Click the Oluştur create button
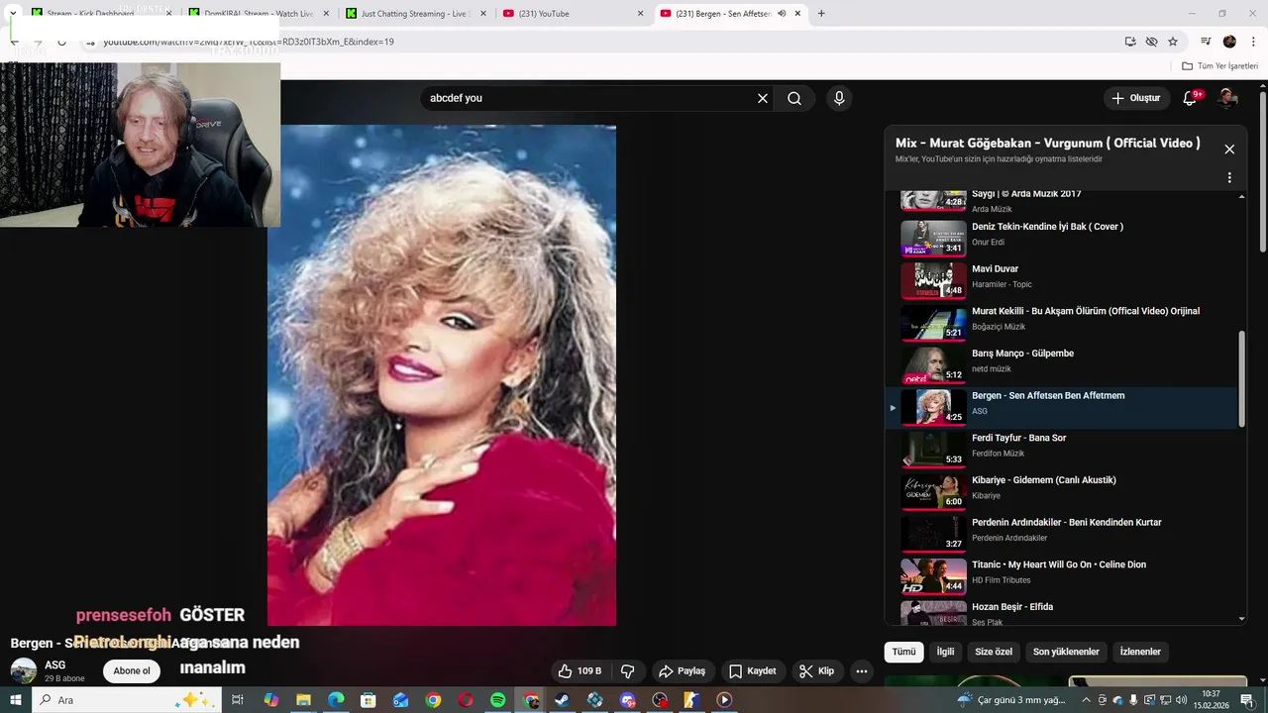This screenshot has width=1268, height=713. tap(1135, 98)
